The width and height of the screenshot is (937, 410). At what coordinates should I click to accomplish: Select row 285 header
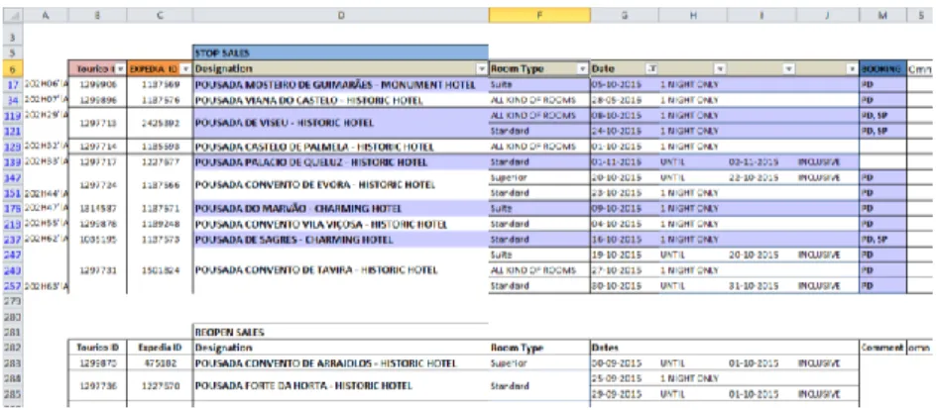point(13,394)
